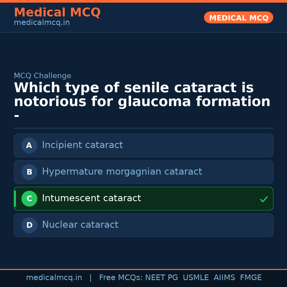Click the green letter C circle

click(29, 199)
